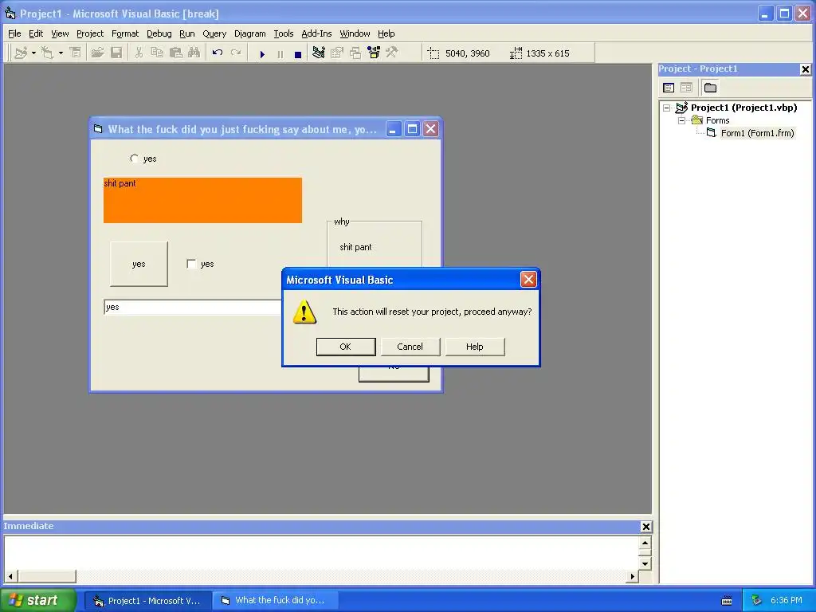Click the Redo arrow icon
Viewport: 816px width, 612px height.
[x=236, y=53]
